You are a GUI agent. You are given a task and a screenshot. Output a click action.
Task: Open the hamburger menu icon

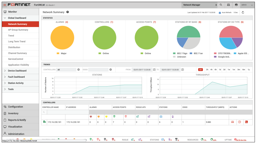tap(5, 5)
